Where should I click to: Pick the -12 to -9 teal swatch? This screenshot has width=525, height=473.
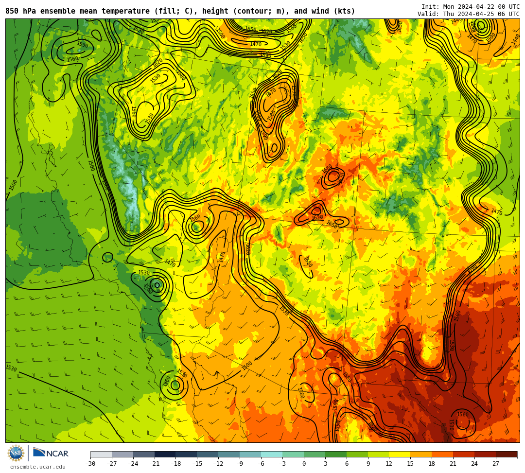click(x=229, y=454)
